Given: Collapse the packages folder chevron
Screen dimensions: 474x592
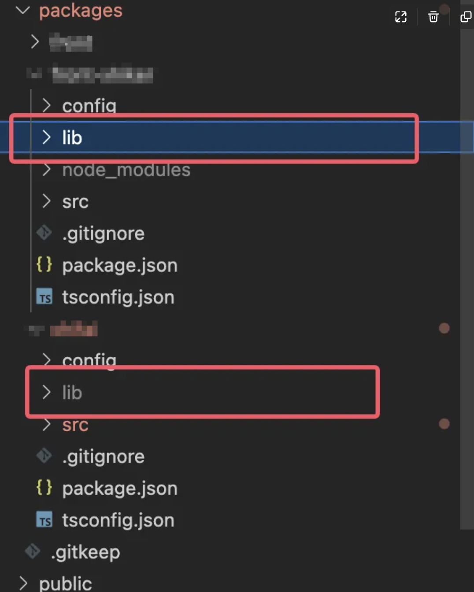Looking at the screenshot, I should (22, 11).
